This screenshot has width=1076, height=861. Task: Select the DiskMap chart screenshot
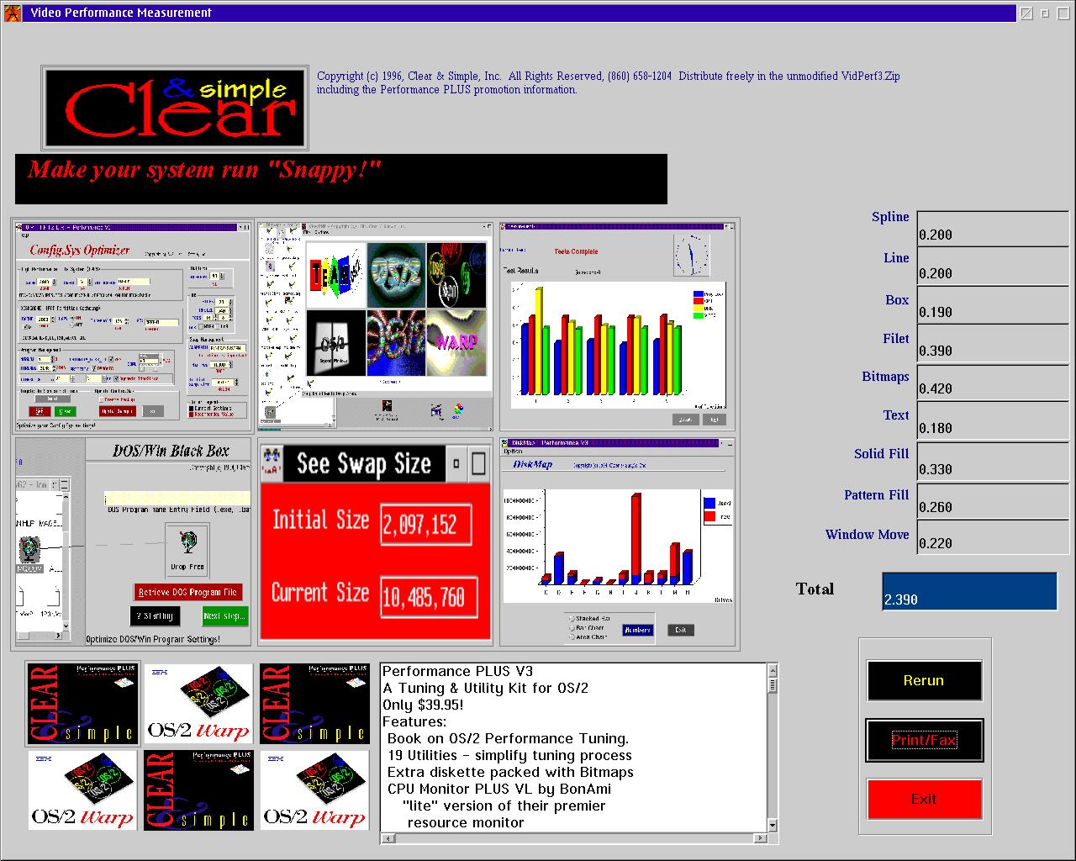tap(616, 541)
